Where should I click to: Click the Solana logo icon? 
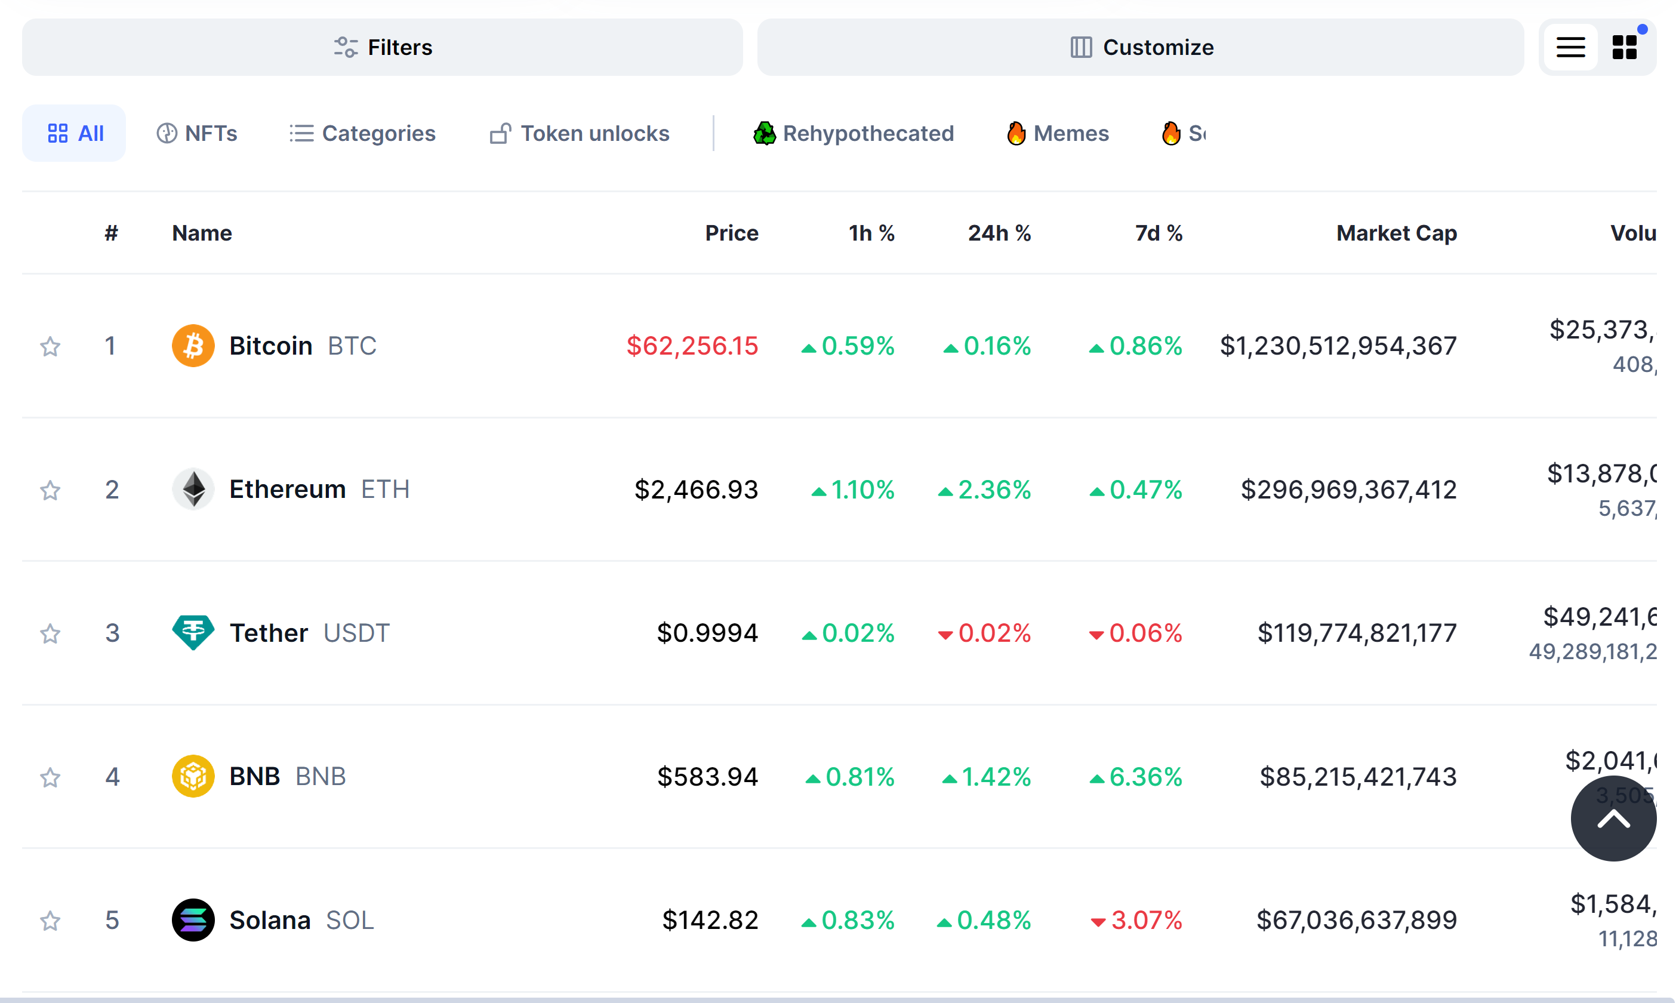[x=193, y=921]
